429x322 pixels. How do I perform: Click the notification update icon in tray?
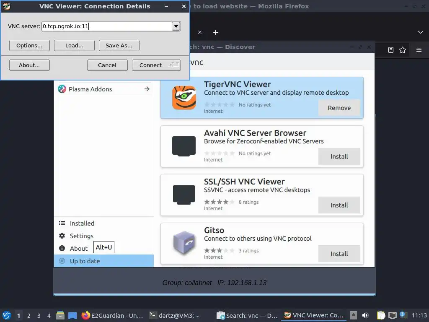(403, 315)
